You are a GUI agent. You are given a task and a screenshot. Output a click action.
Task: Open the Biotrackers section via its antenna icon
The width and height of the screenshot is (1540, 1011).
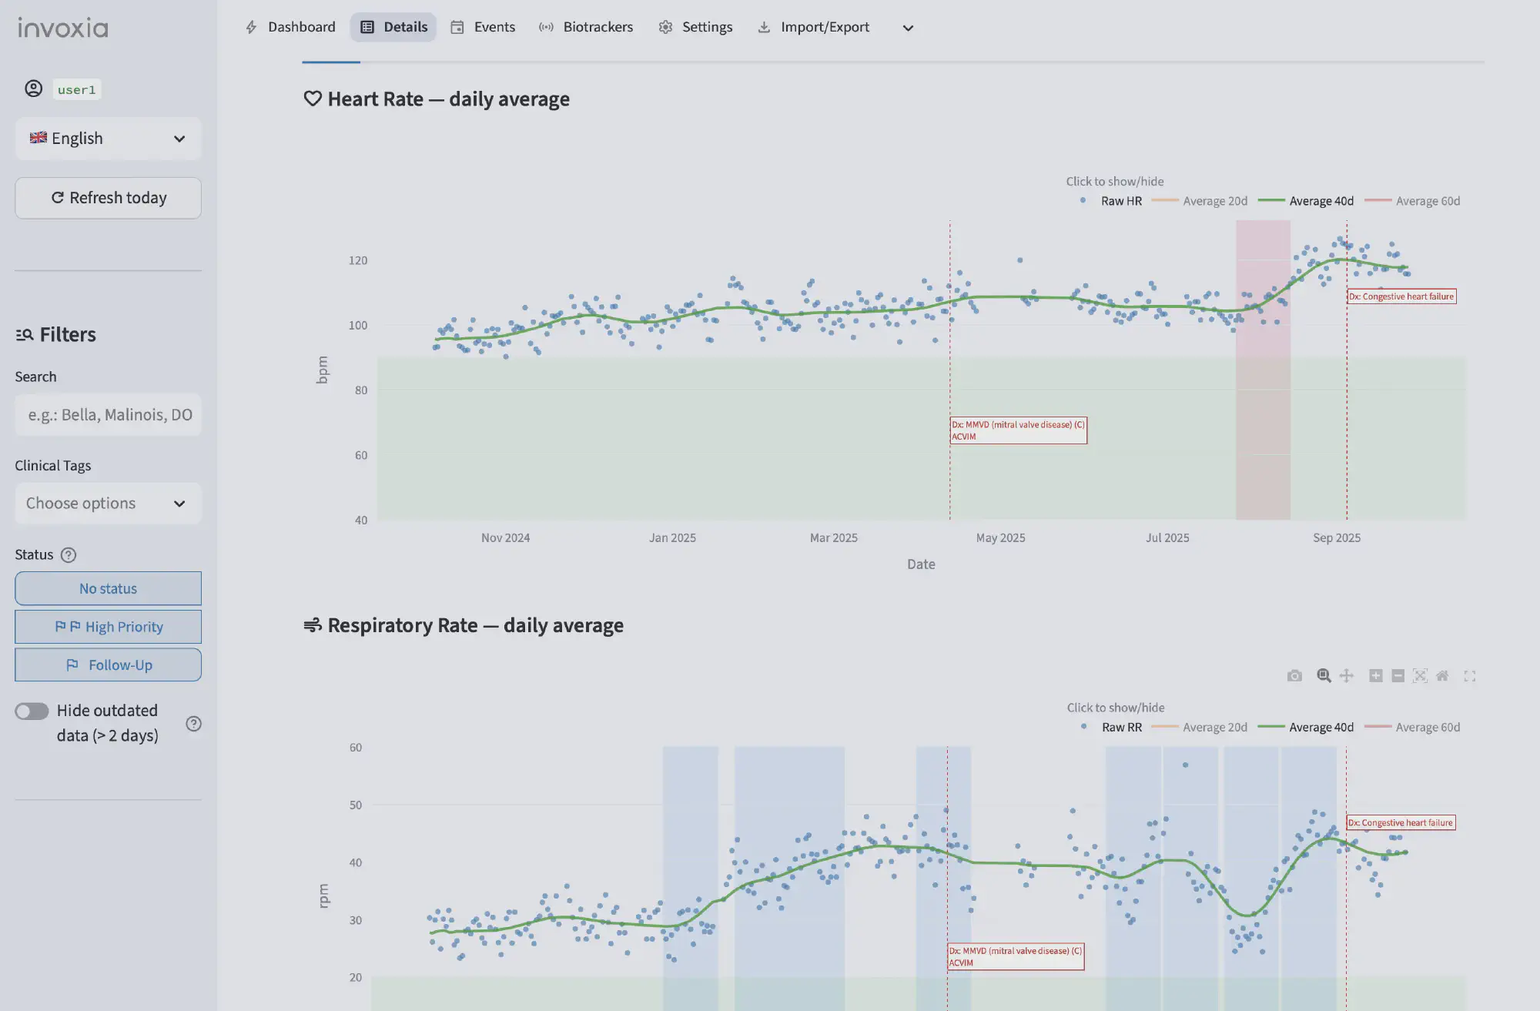pos(547,27)
